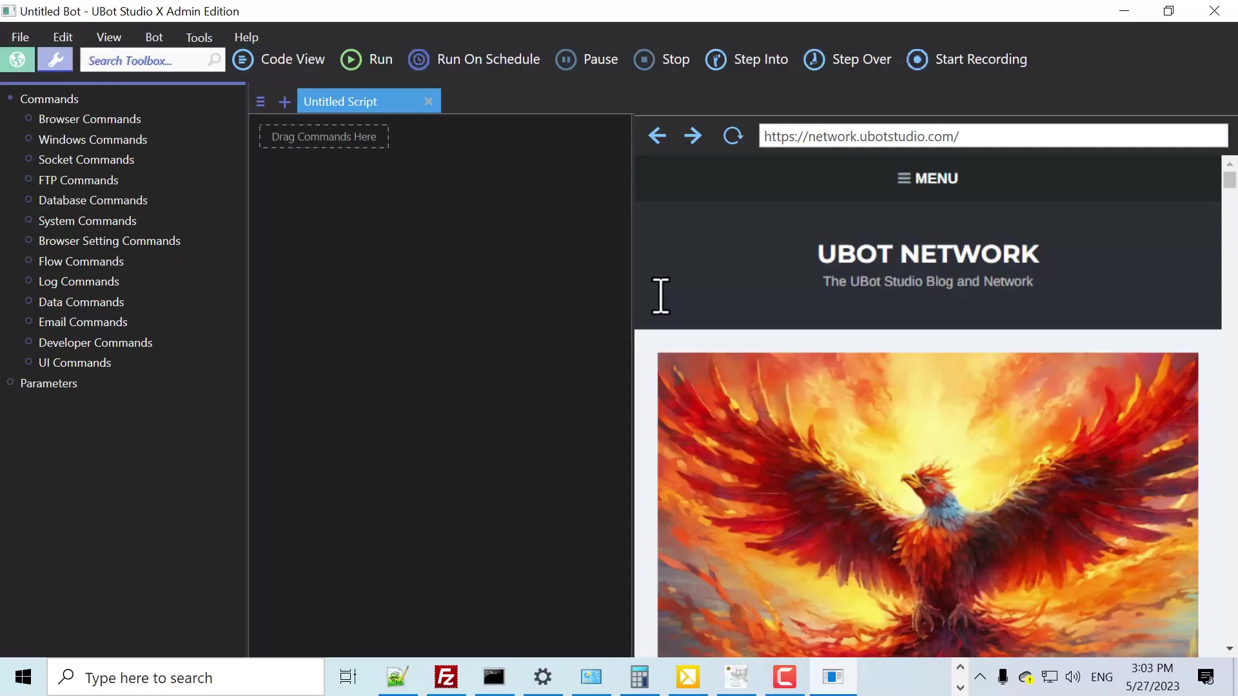The width and height of the screenshot is (1238, 696).
Task: Collapse the Commands tree node
Action: (10, 97)
